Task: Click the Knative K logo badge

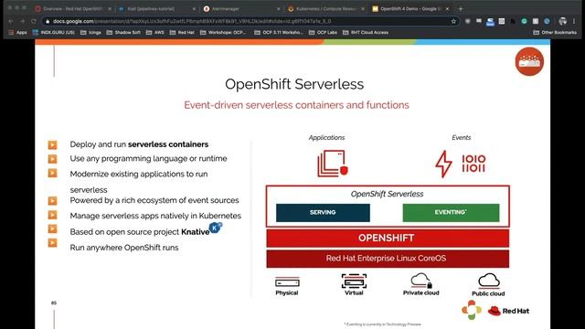Action: point(216,228)
